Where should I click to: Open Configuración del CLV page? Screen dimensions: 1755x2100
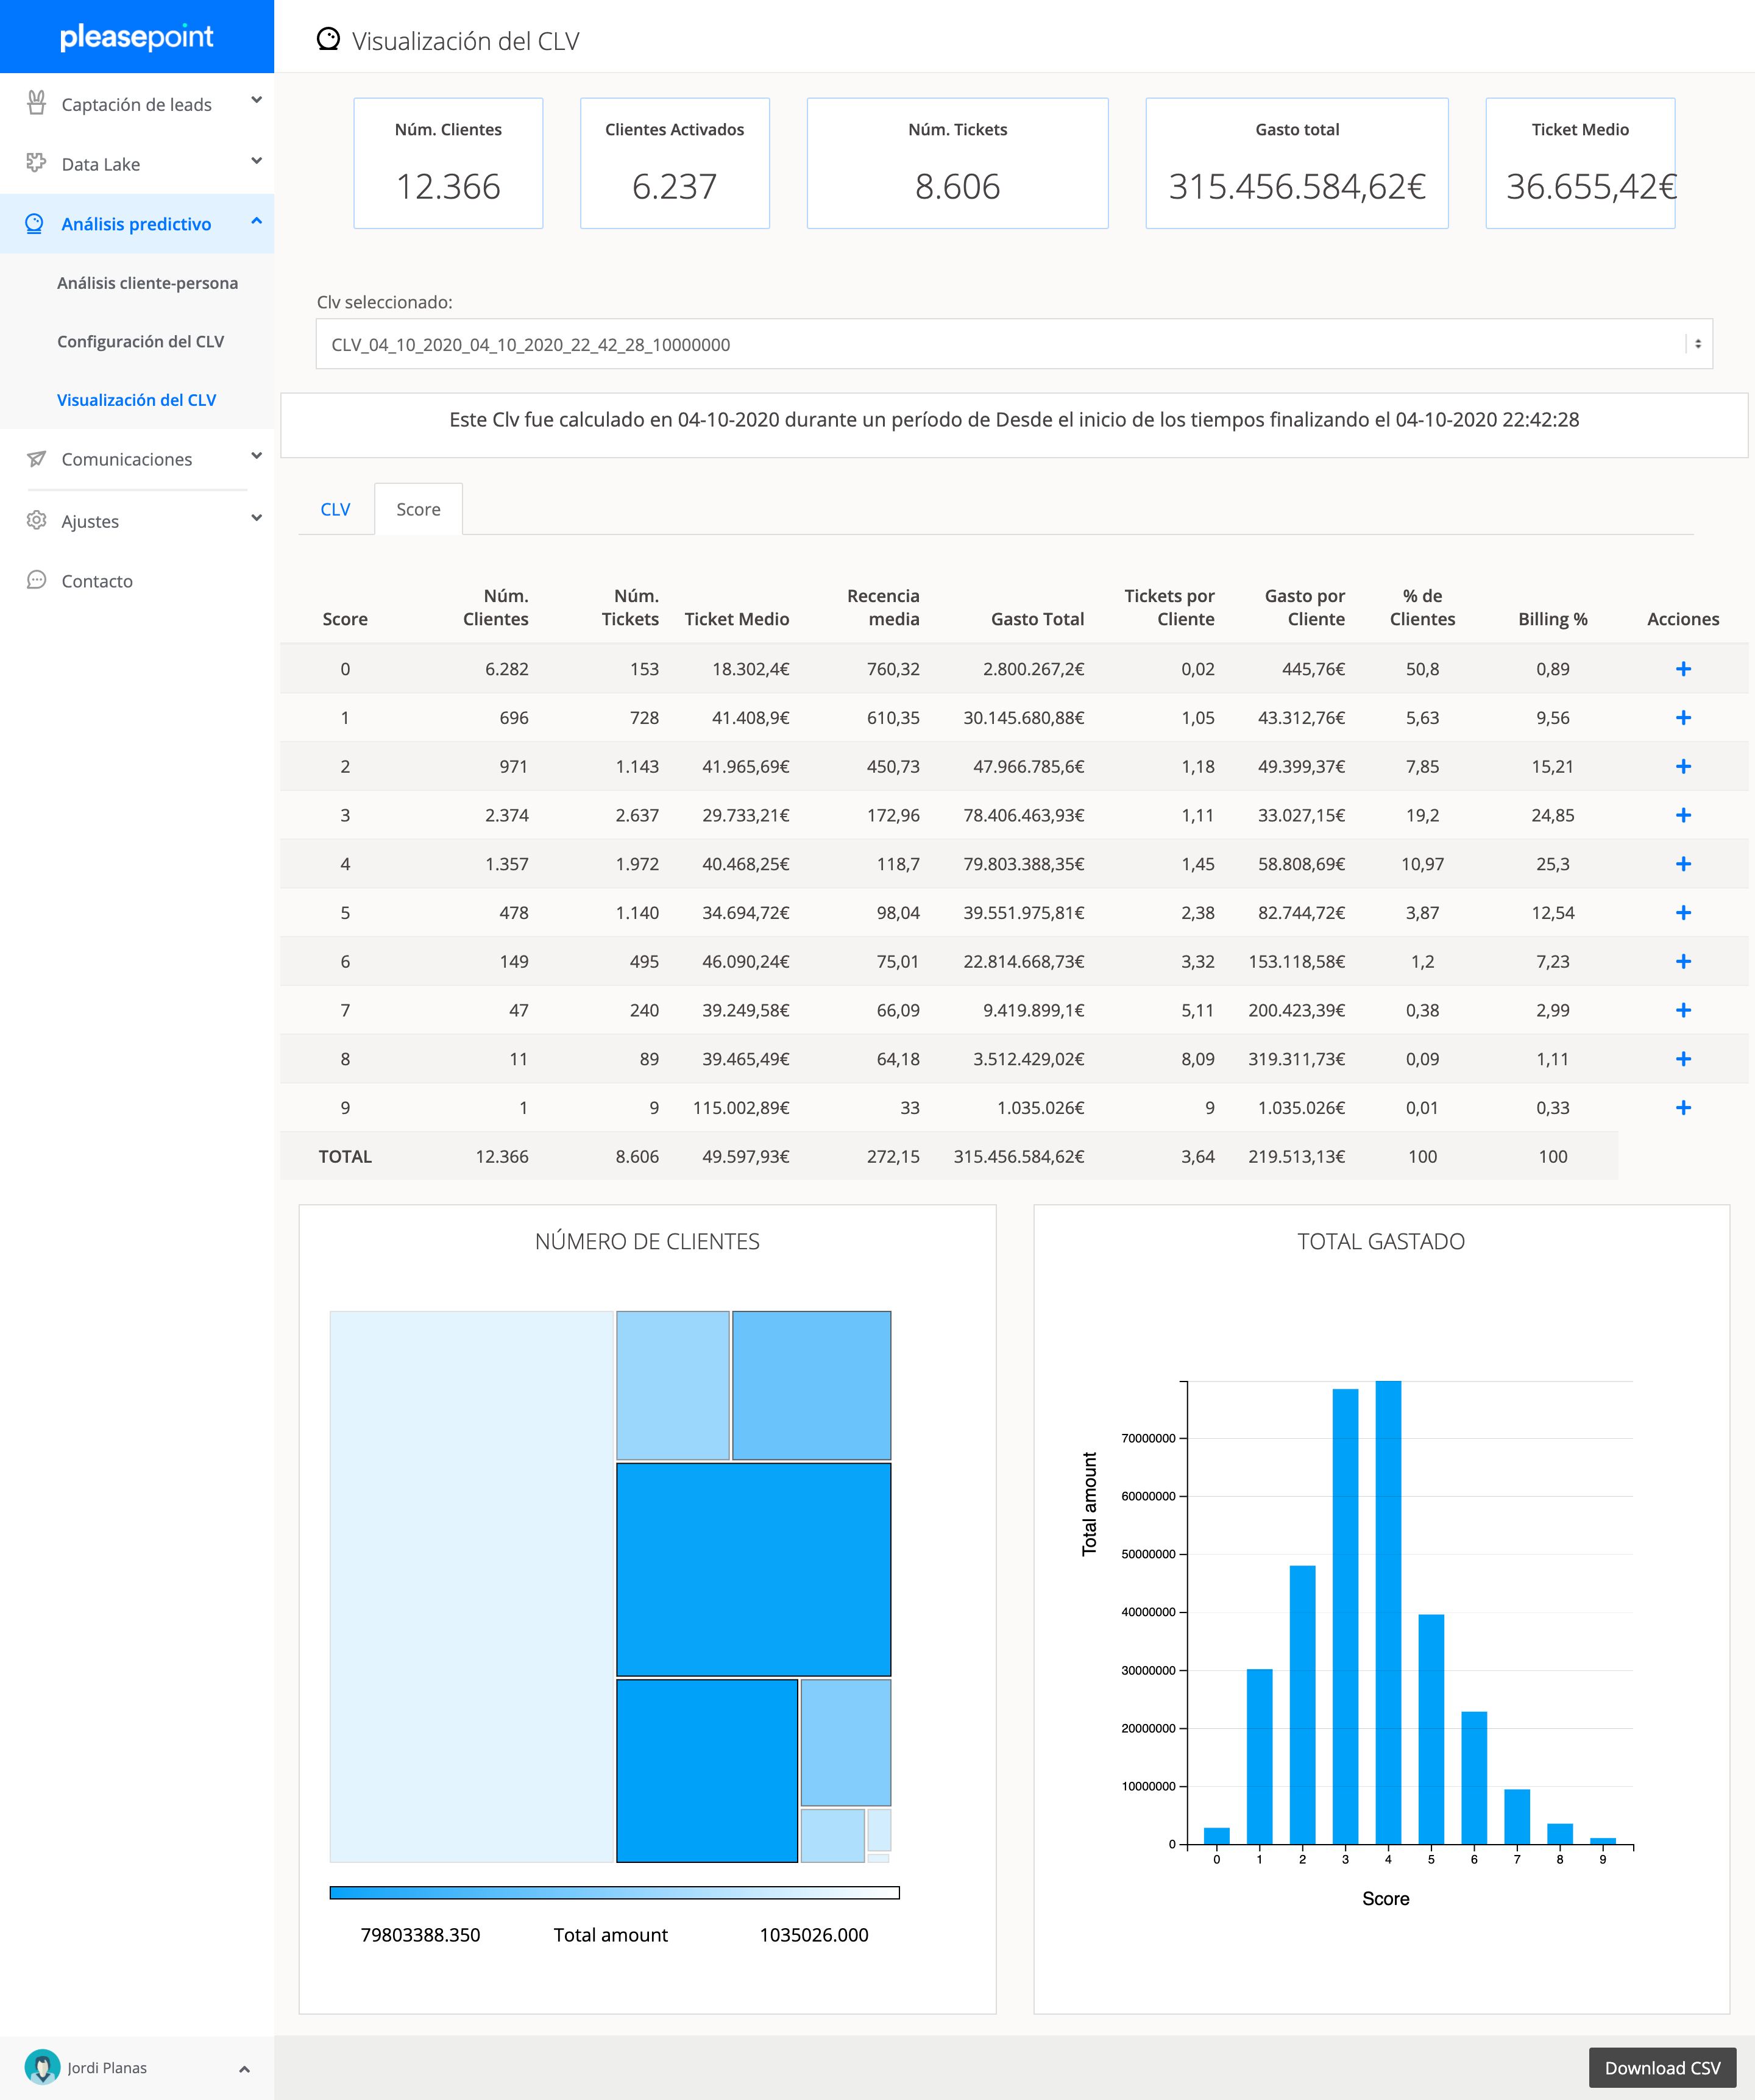click(140, 341)
